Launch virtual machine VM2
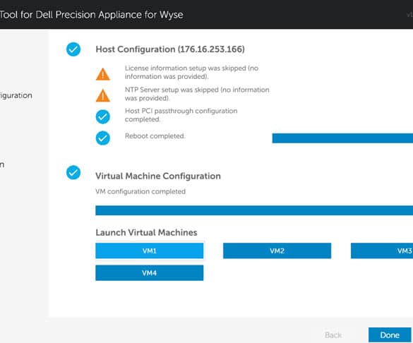 click(x=277, y=251)
